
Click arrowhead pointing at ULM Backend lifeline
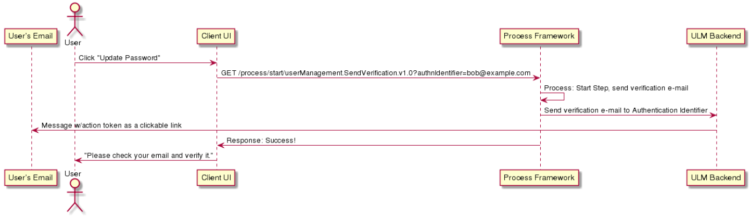[713, 115]
